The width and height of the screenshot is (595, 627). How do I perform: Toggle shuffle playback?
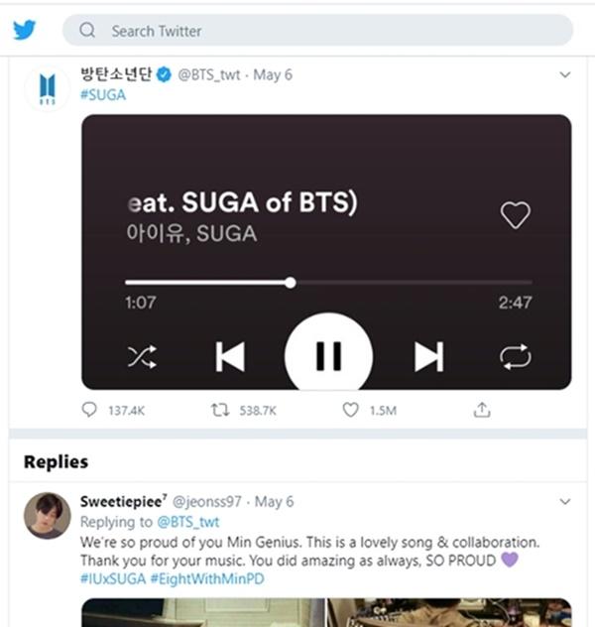click(142, 357)
